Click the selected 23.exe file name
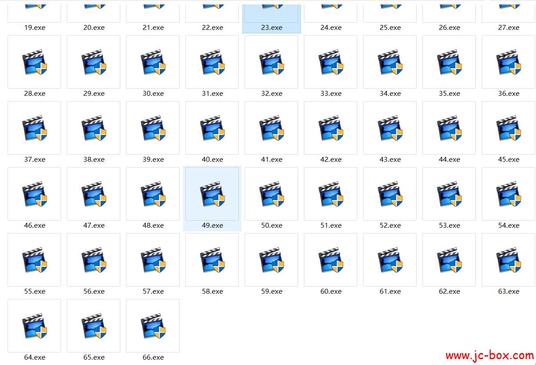This screenshot has height=365, width=536. click(x=272, y=28)
